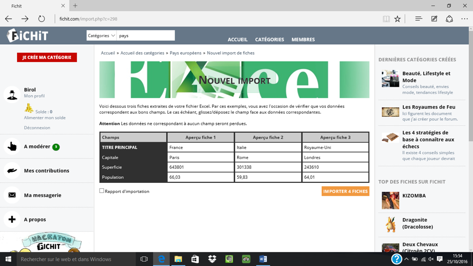The height and width of the screenshot is (266, 473).
Task: Click the envelope icon beside Ma messagerie
Action: point(12,195)
